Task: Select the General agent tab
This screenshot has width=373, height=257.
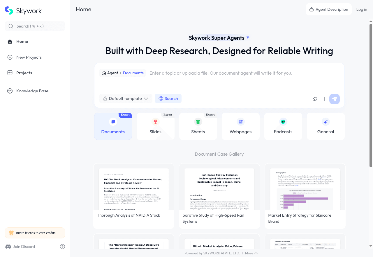Action: point(326,126)
